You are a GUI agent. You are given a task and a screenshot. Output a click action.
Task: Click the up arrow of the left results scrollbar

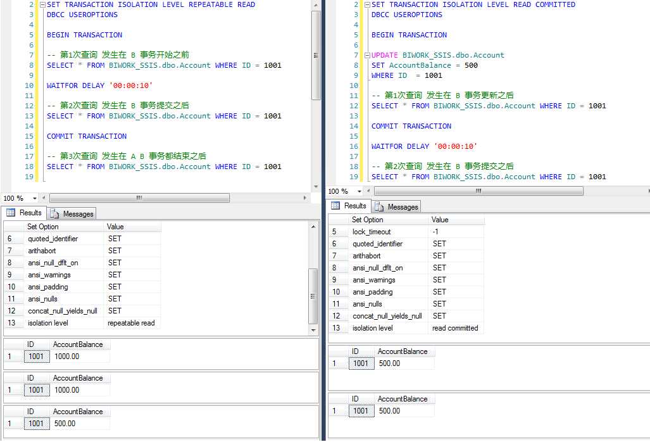pos(313,227)
